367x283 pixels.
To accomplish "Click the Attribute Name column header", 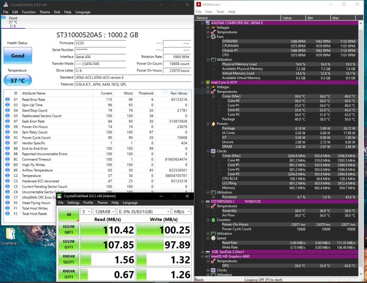I will 57,93.
